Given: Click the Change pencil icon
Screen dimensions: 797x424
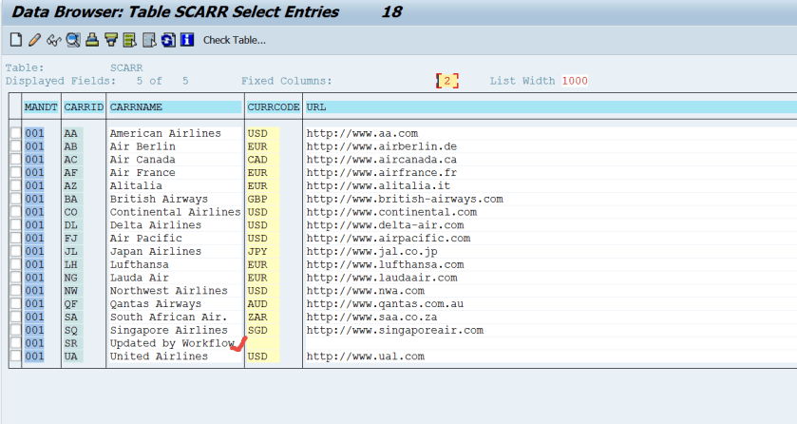Looking at the screenshot, I should (34, 40).
